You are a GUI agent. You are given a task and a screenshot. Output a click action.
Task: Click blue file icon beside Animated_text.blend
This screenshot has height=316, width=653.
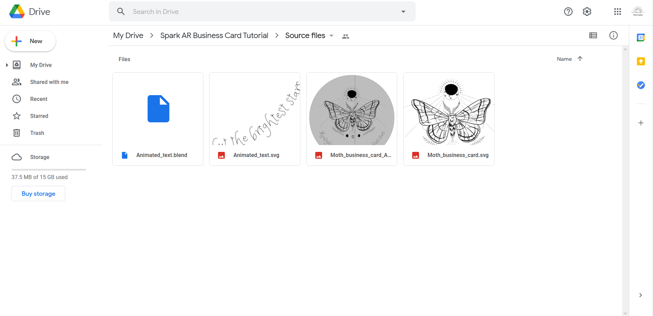(x=125, y=155)
